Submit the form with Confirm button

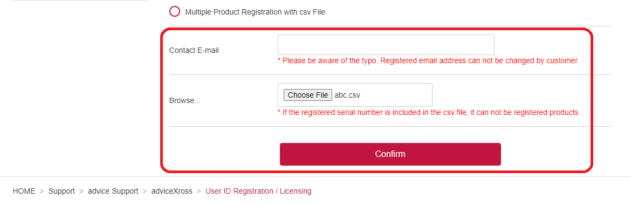390,154
